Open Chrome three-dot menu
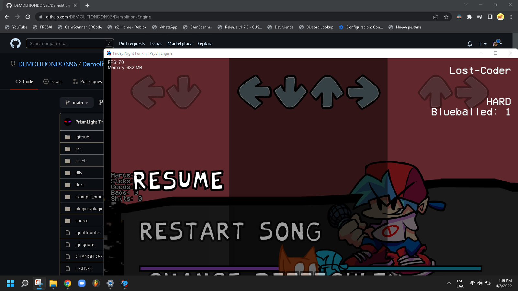Screen dimensions: 518x291 511,17
